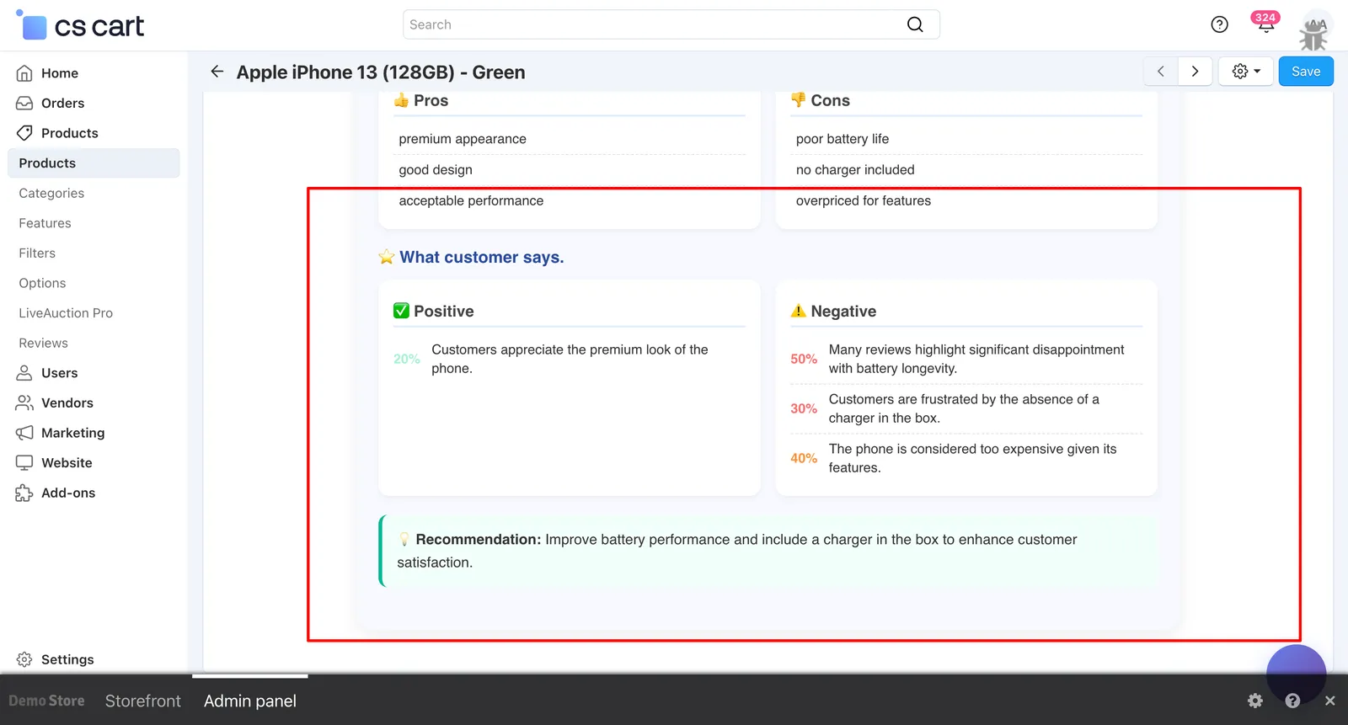Expand the top-level Products menu with tag icon
The width and height of the screenshot is (1348, 725).
(x=69, y=133)
